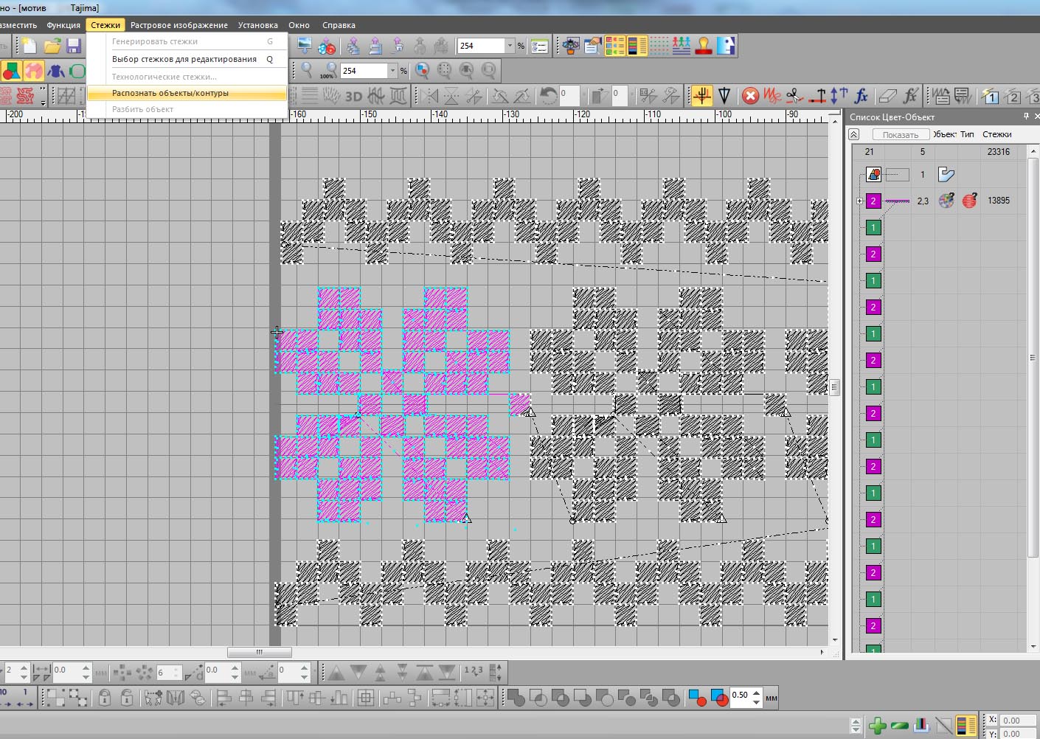Choose Выбор стежков для редактирования
The height and width of the screenshot is (739, 1040).
pyautogui.click(x=184, y=59)
